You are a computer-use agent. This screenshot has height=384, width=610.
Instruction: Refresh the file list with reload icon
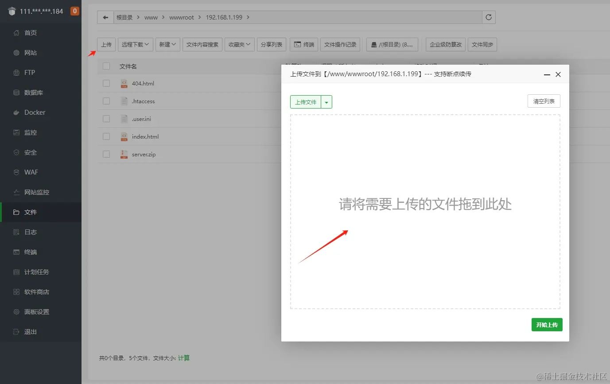pyautogui.click(x=489, y=17)
